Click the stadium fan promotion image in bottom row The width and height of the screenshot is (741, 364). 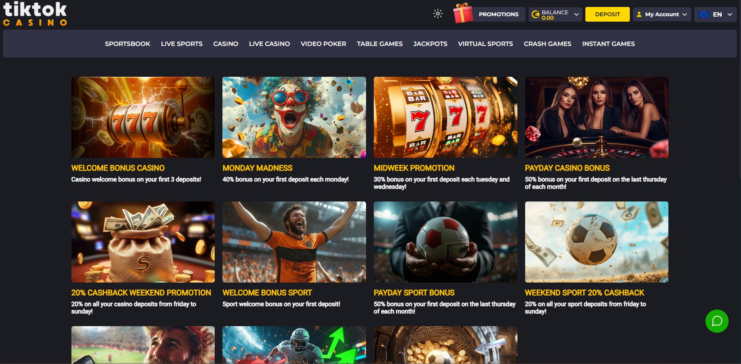click(x=143, y=345)
